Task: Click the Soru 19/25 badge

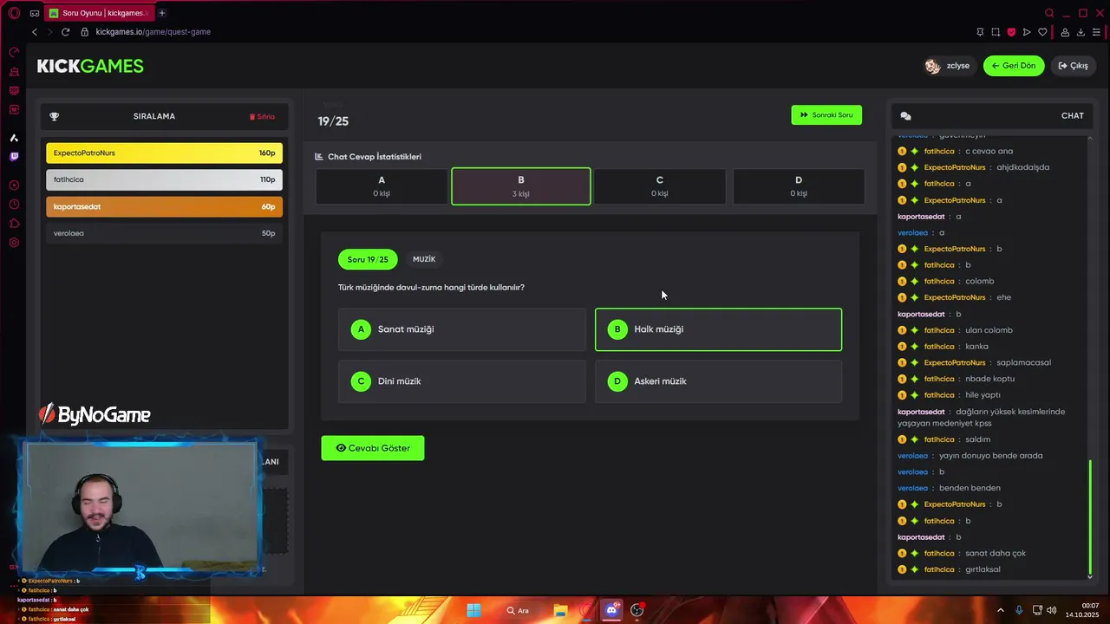Action: pos(368,259)
